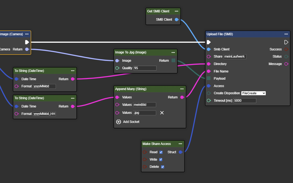Open the Append Many (String) options menu
The height and width of the screenshot is (183, 293).
tap(182, 89)
